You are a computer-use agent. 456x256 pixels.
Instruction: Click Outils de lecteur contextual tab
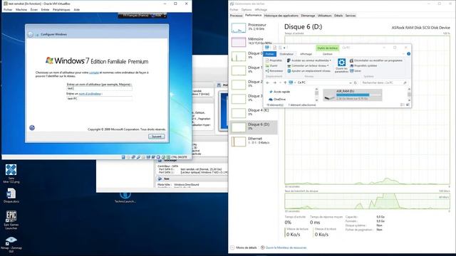point(328,48)
